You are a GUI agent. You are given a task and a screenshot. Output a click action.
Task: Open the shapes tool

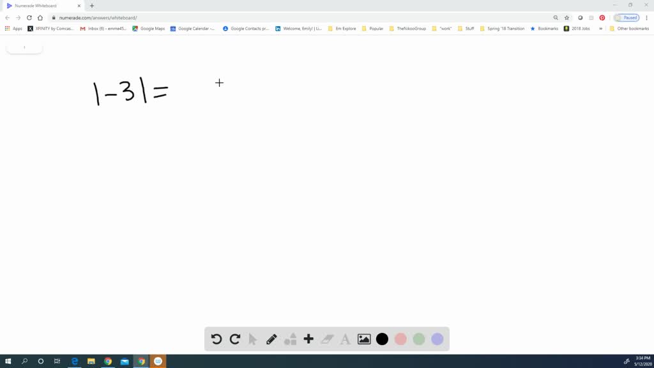[x=291, y=339]
